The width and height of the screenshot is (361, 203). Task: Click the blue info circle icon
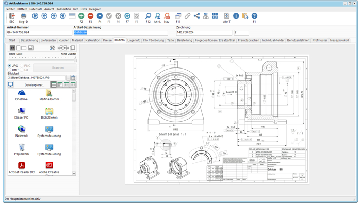pos(236,16)
